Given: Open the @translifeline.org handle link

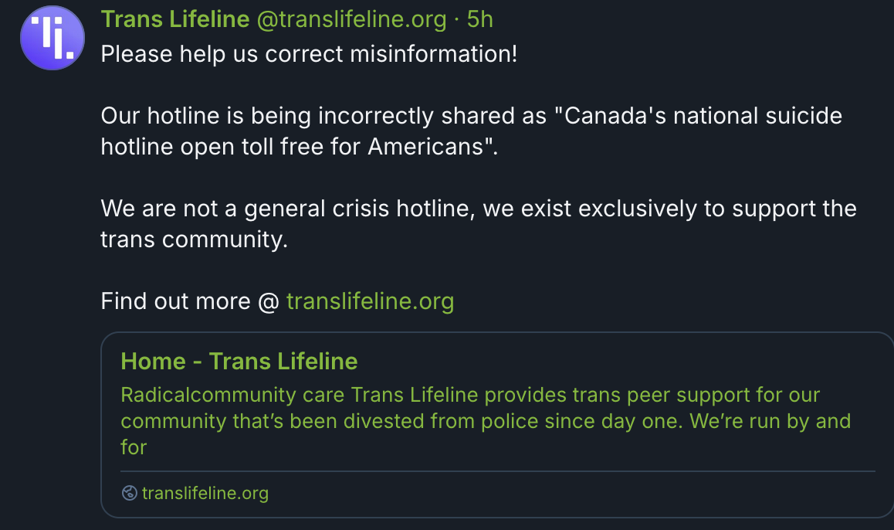Looking at the screenshot, I should (x=351, y=19).
